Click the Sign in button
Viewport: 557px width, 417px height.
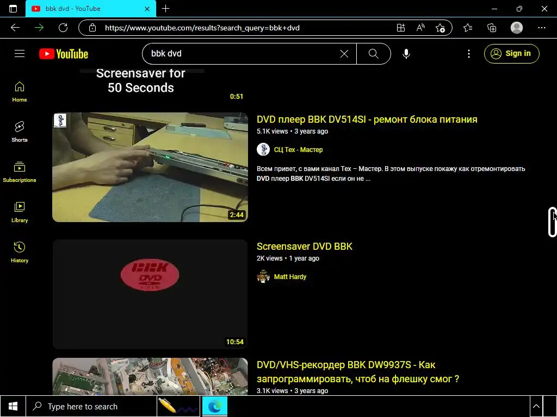[x=511, y=54]
